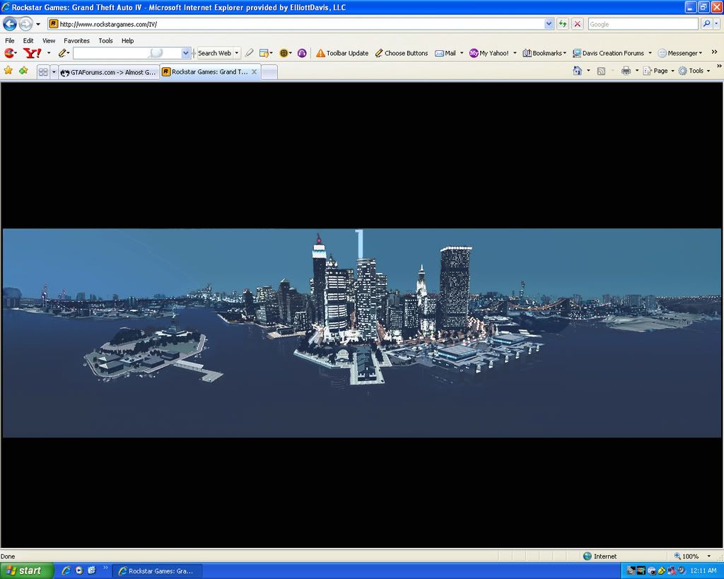Stop loading with the red X button
The height and width of the screenshot is (579, 724).
coord(577,24)
